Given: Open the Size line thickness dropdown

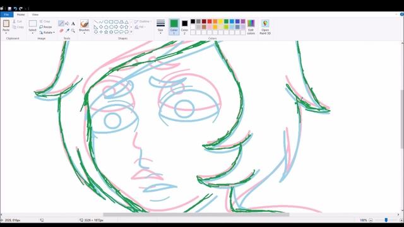Looking at the screenshot, I should coord(160,26).
